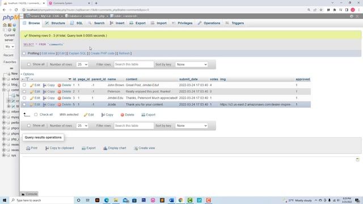Click the red delete icon in row id 3
Screen dimensions: 363x204
point(59,98)
